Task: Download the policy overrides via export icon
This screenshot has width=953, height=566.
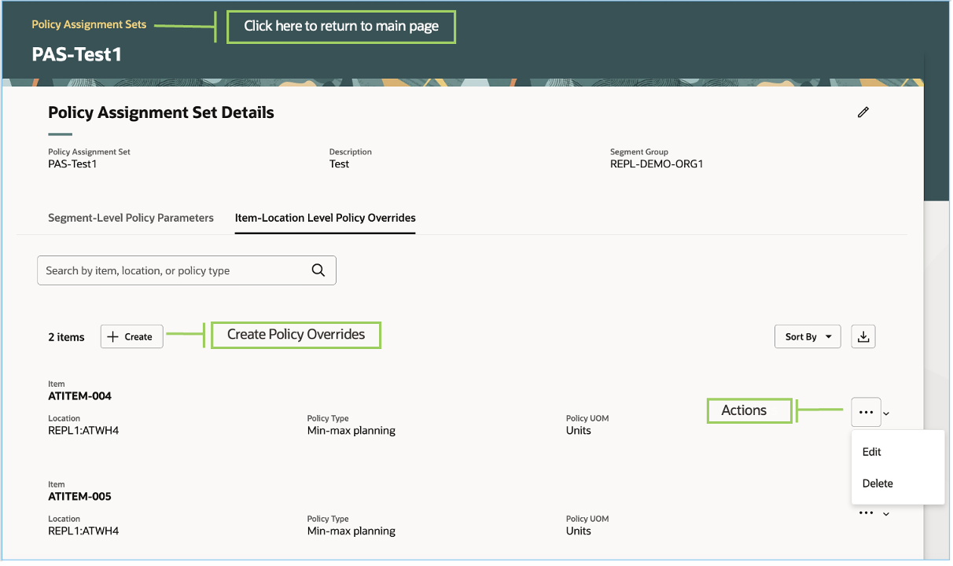Action: tap(863, 336)
